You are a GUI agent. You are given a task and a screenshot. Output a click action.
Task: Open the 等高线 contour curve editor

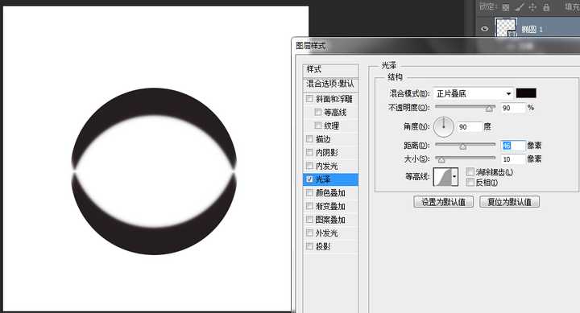(442, 177)
